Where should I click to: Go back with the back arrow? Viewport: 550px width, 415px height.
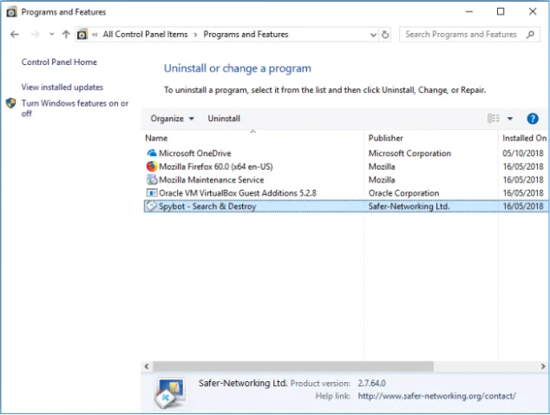[15, 35]
